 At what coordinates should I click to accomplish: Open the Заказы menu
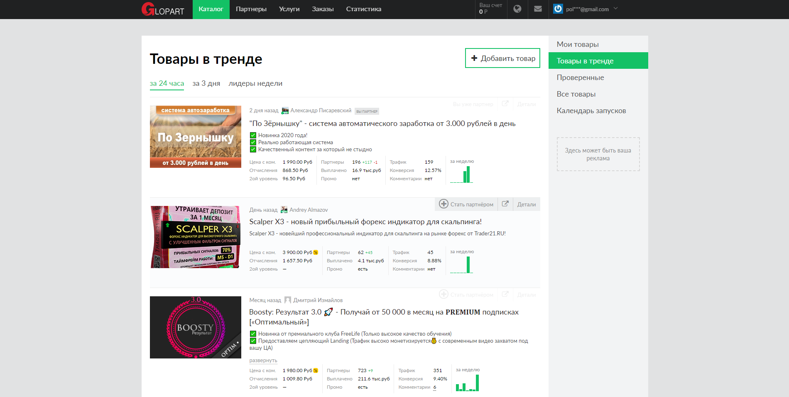(x=323, y=9)
